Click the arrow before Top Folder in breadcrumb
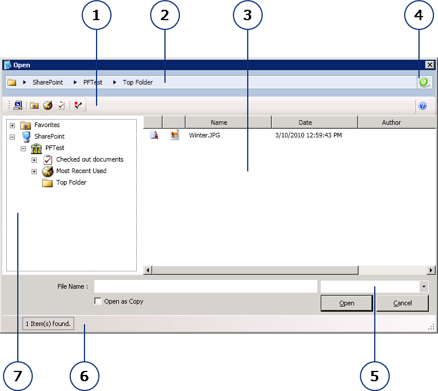The height and width of the screenshot is (391, 438). click(x=114, y=82)
